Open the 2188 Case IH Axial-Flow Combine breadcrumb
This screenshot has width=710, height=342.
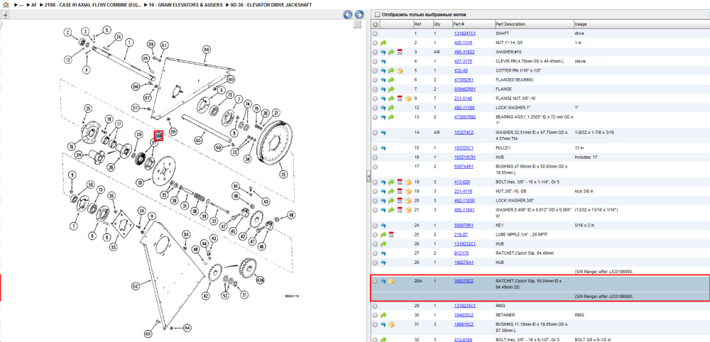click(93, 4)
